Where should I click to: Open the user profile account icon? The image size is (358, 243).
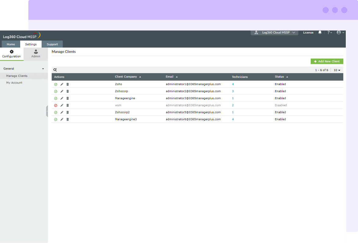pos(339,32)
